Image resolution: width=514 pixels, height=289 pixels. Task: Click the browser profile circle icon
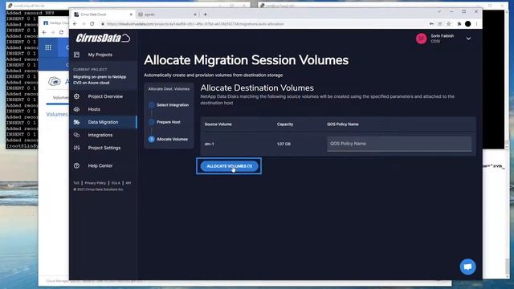(x=467, y=24)
